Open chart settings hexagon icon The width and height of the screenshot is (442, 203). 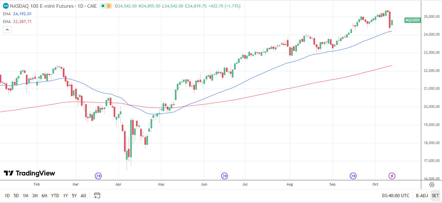[432, 185]
